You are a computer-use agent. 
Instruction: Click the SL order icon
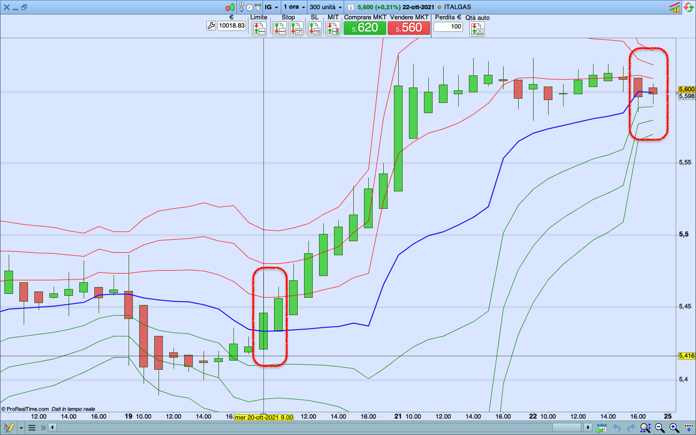(315, 29)
